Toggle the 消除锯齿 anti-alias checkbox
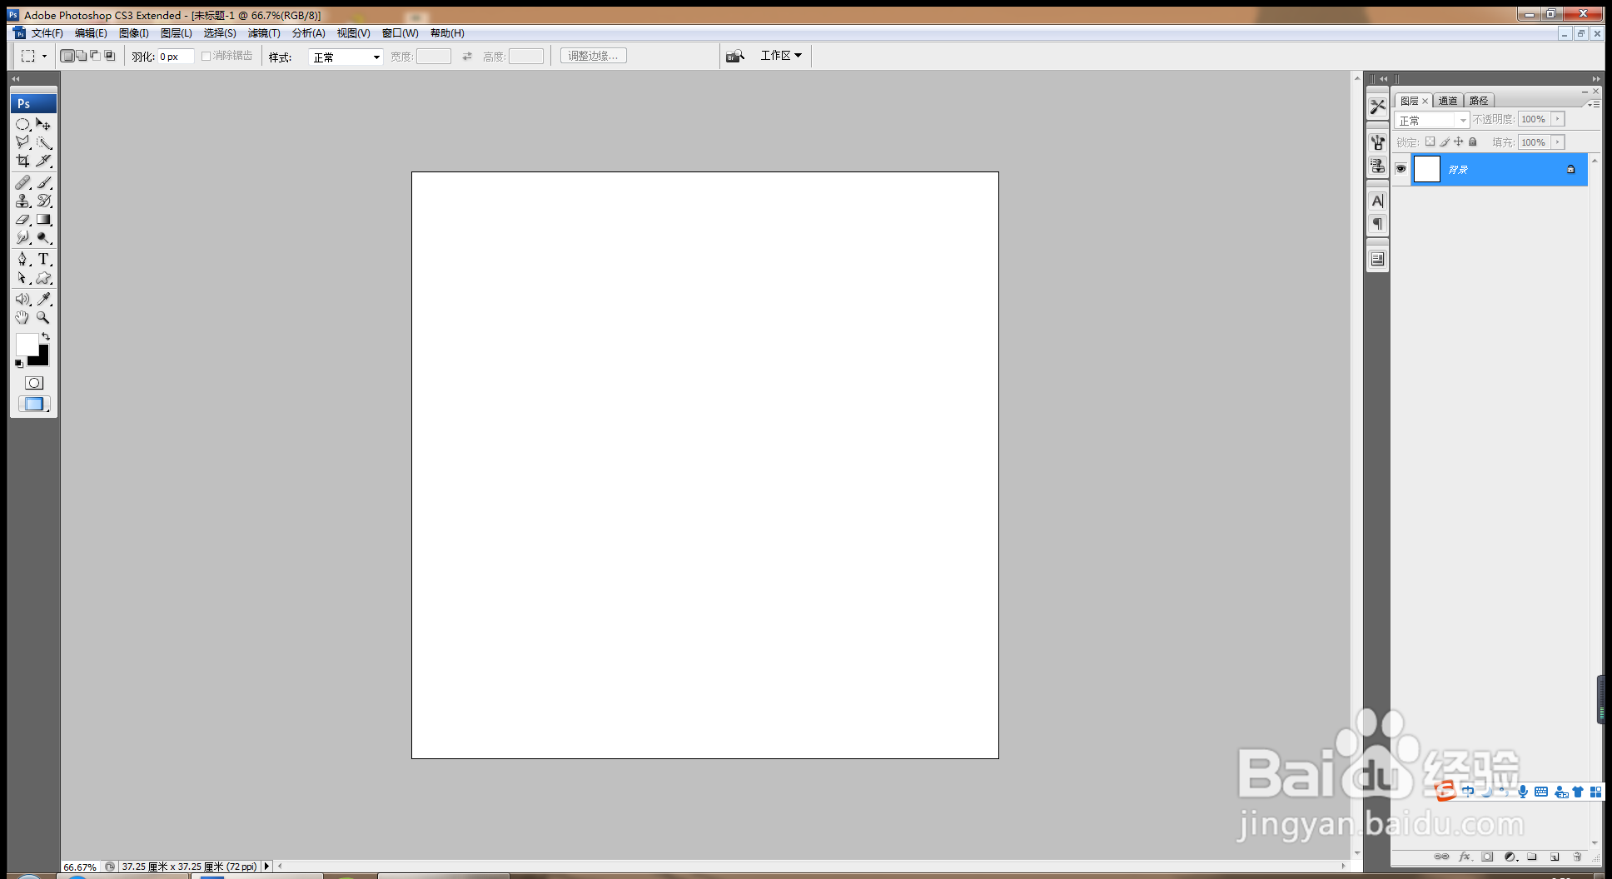1612x879 pixels. tap(206, 56)
